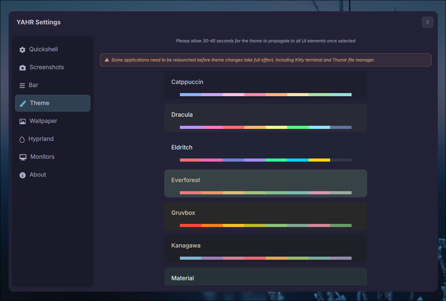Close YAHR Settings with the X button

[427, 22]
